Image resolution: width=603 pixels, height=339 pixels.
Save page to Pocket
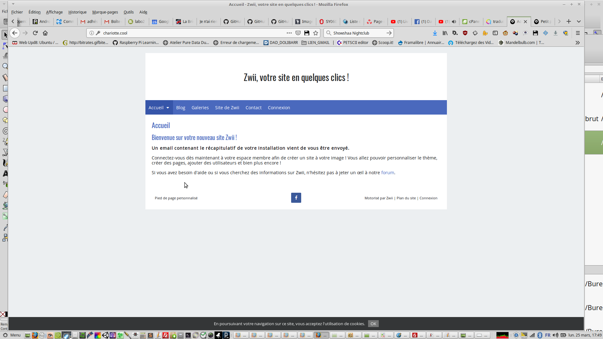[298, 33]
